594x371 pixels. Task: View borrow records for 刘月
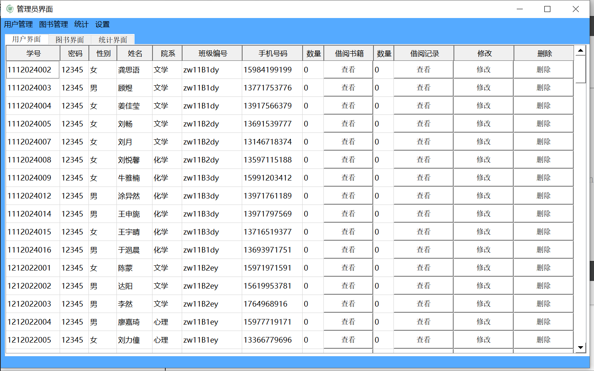pos(423,142)
